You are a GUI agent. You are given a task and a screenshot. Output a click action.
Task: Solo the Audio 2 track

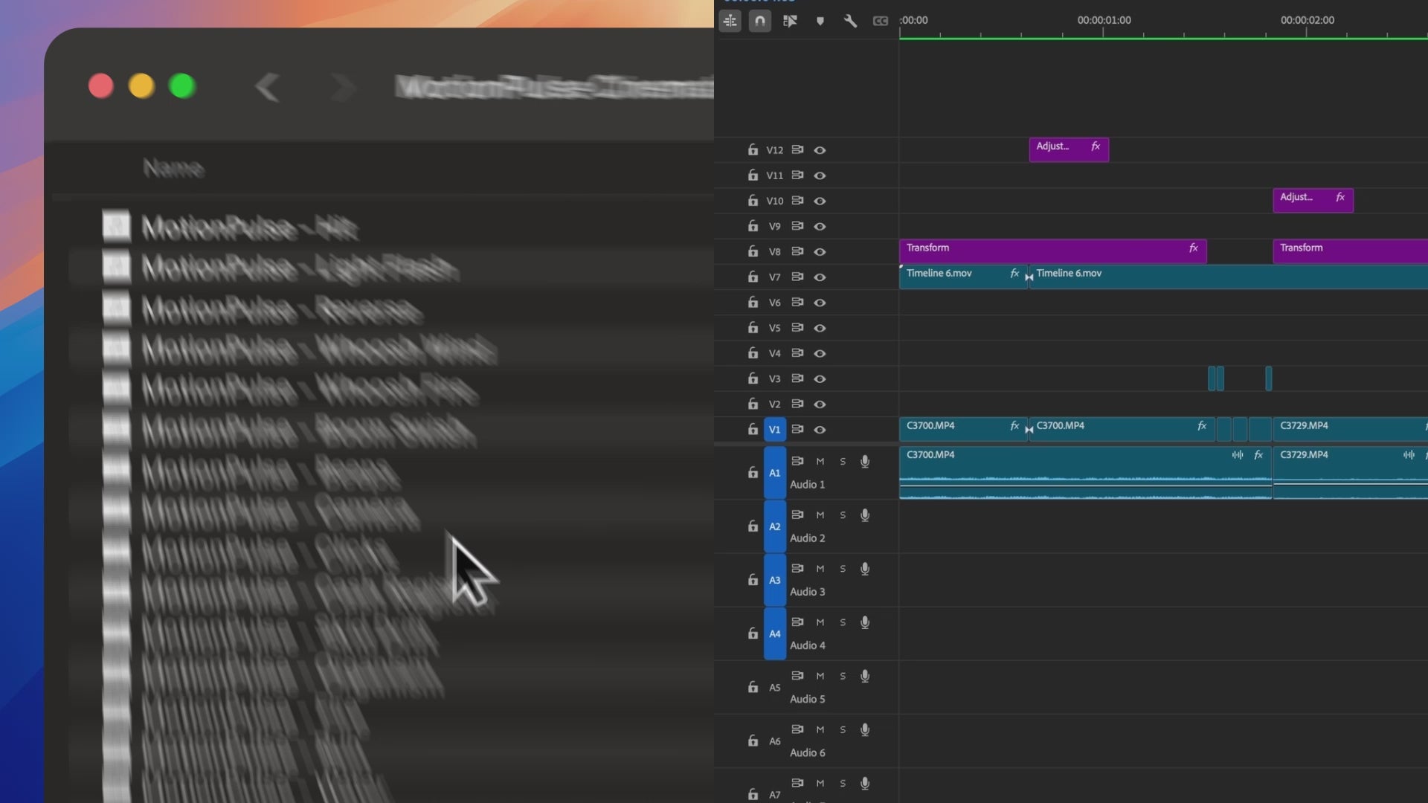tap(843, 515)
